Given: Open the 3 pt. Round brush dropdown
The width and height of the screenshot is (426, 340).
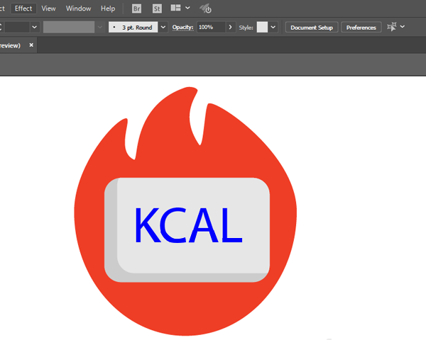Looking at the screenshot, I should point(163,27).
